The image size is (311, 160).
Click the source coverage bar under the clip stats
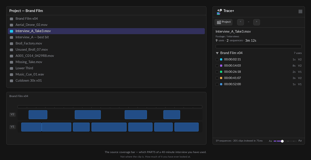[x=259, y=47]
